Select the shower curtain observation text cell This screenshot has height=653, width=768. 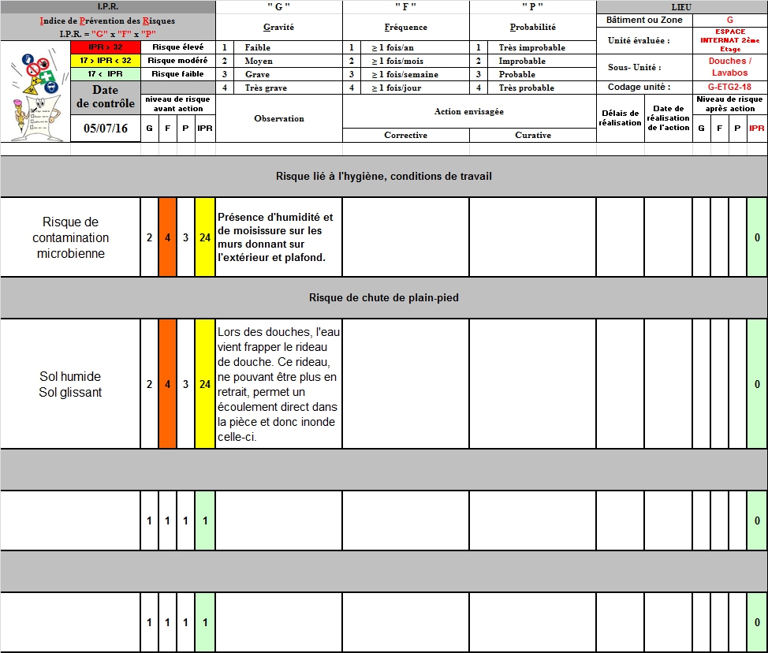pyautogui.click(x=278, y=384)
